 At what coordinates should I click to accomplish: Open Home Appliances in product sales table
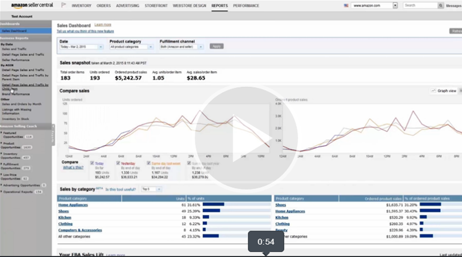click(290, 212)
